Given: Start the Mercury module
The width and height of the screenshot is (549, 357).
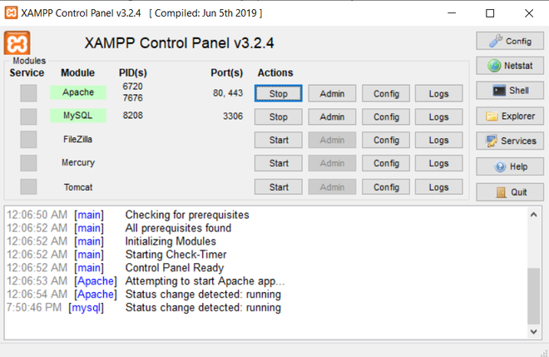Looking at the screenshot, I should 279,163.
